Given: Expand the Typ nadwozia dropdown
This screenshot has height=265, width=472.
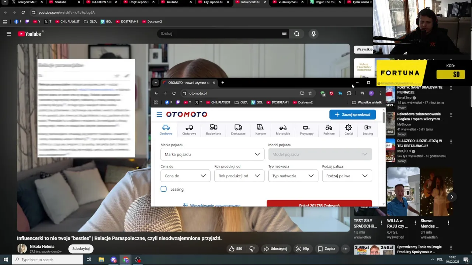Looking at the screenshot, I should click(293, 176).
